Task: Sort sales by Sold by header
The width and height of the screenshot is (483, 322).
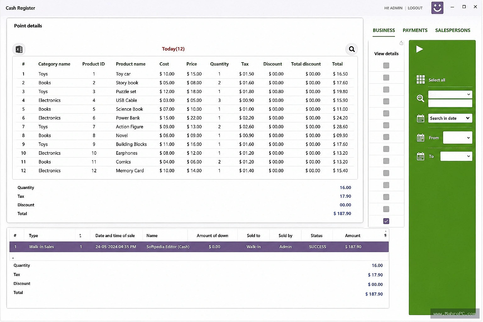Action: [x=285, y=236]
